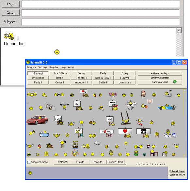Open the Battle category
This screenshot has height=191, width=190.
point(59,78)
